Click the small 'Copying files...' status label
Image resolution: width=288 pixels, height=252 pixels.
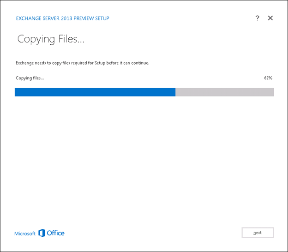point(30,78)
